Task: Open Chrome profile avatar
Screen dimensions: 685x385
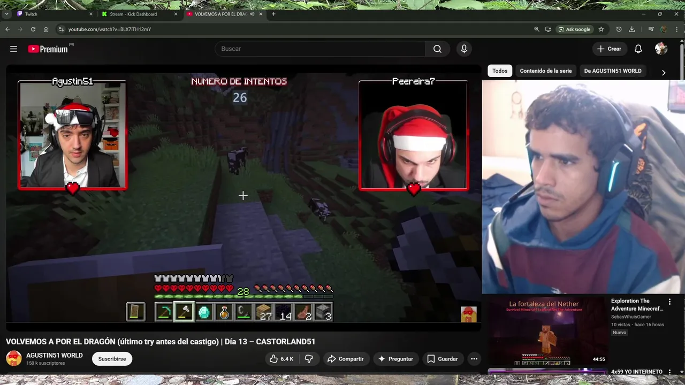Action: pos(664,29)
